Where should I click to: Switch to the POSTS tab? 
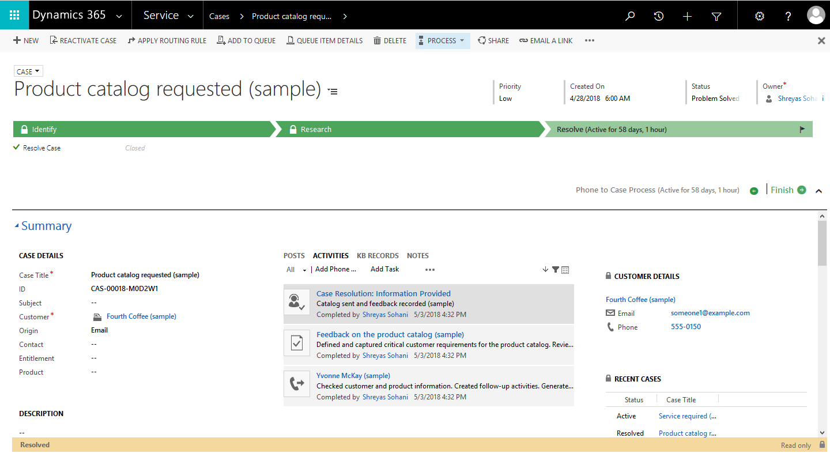[x=294, y=256]
